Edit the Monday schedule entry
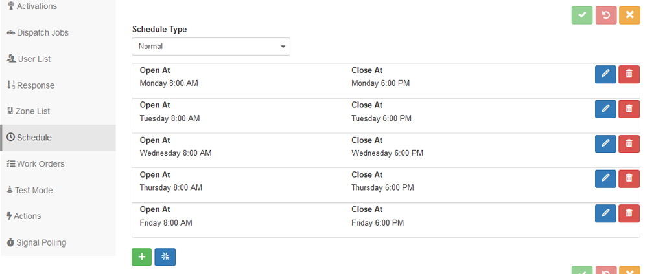Viewport: 656px width, 274px height. (605, 74)
